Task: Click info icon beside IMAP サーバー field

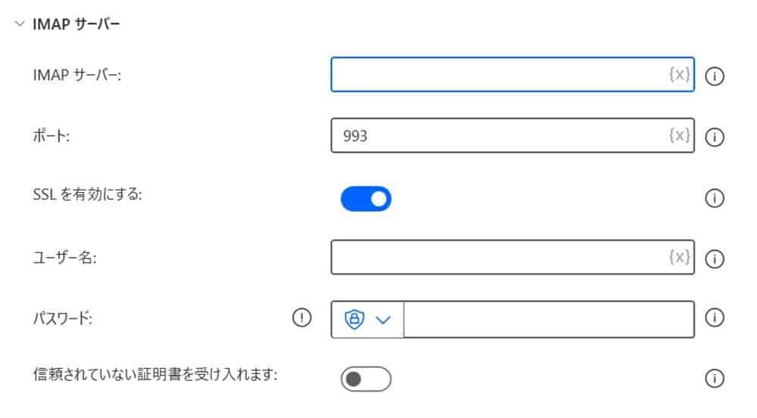Action: (x=715, y=76)
